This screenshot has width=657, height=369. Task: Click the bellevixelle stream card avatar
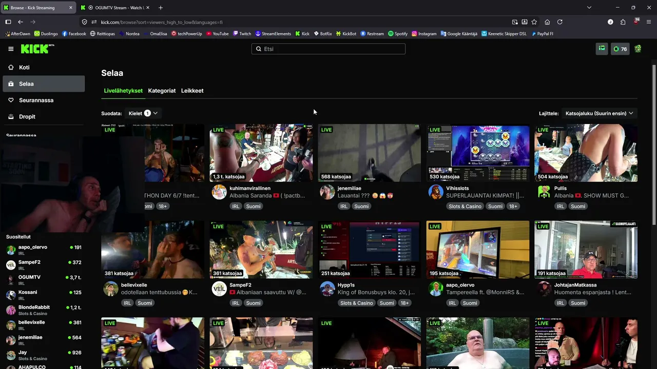(x=111, y=289)
